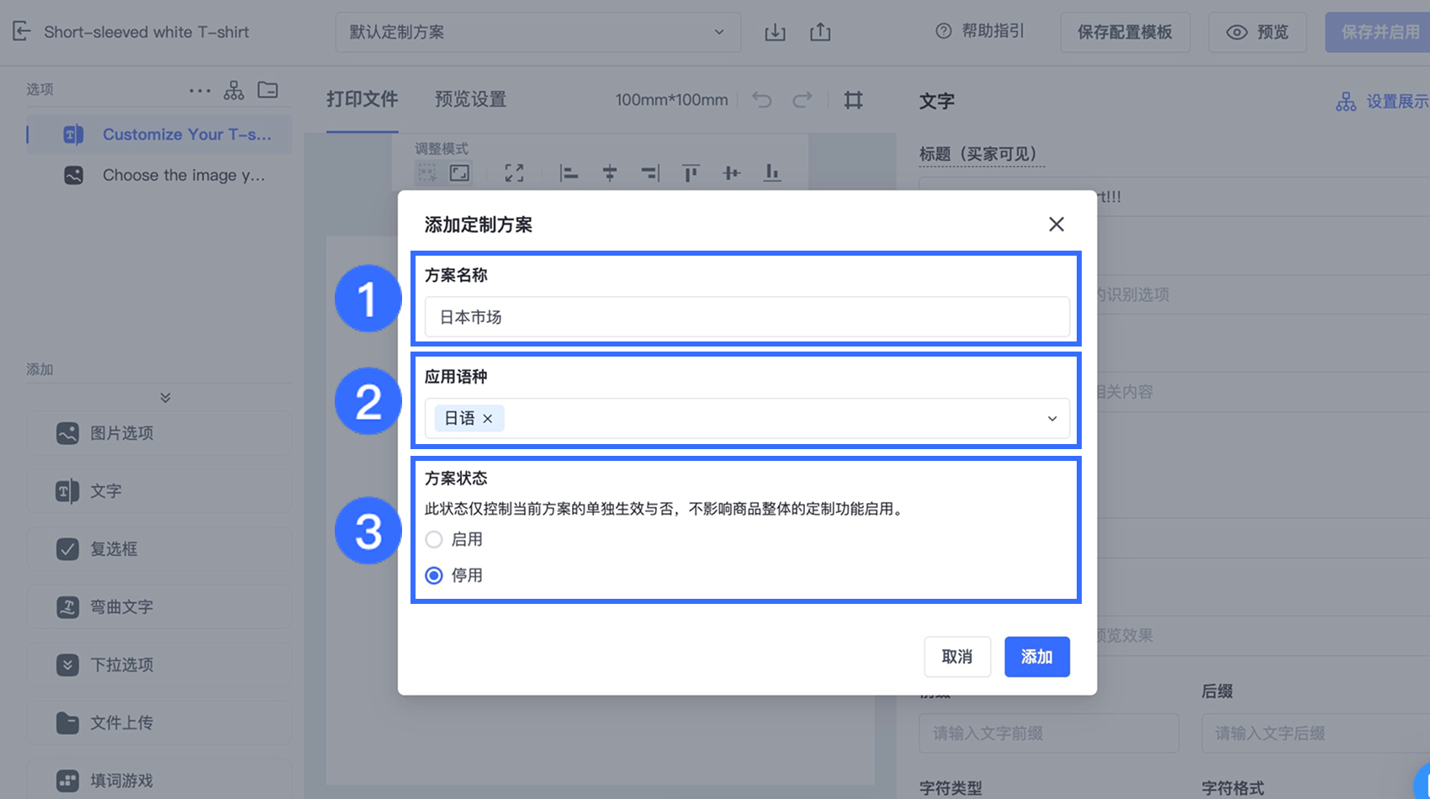Click the crop frame icon
This screenshot has height=799, width=1430.
(854, 100)
